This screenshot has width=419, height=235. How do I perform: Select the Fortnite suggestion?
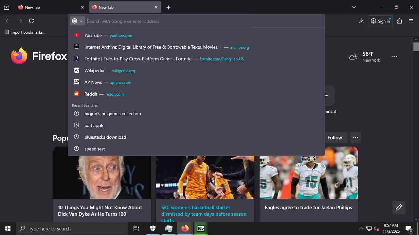(x=196, y=59)
